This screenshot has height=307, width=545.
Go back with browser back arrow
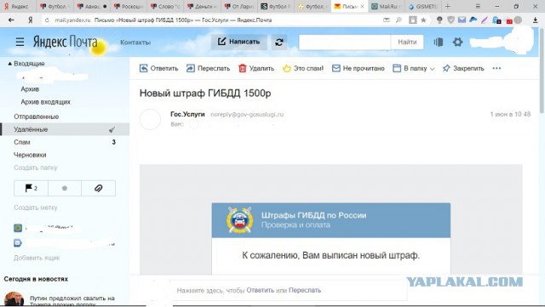[x=11, y=20]
